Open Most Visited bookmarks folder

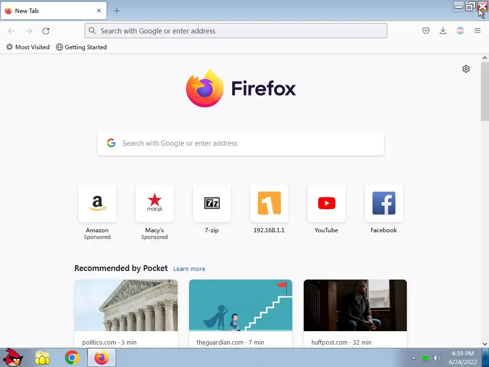pos(28,47)
